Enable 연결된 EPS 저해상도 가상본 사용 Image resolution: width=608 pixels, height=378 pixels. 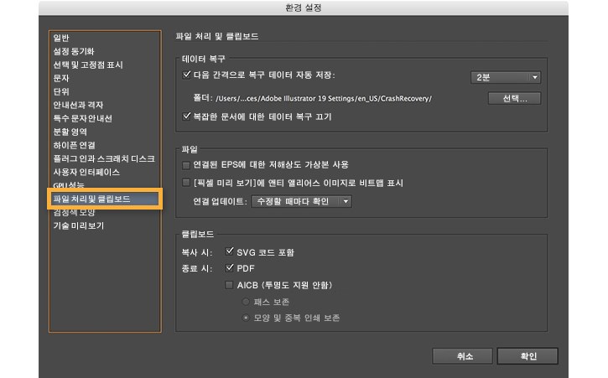pyautogui.click(x=186, y=165)
